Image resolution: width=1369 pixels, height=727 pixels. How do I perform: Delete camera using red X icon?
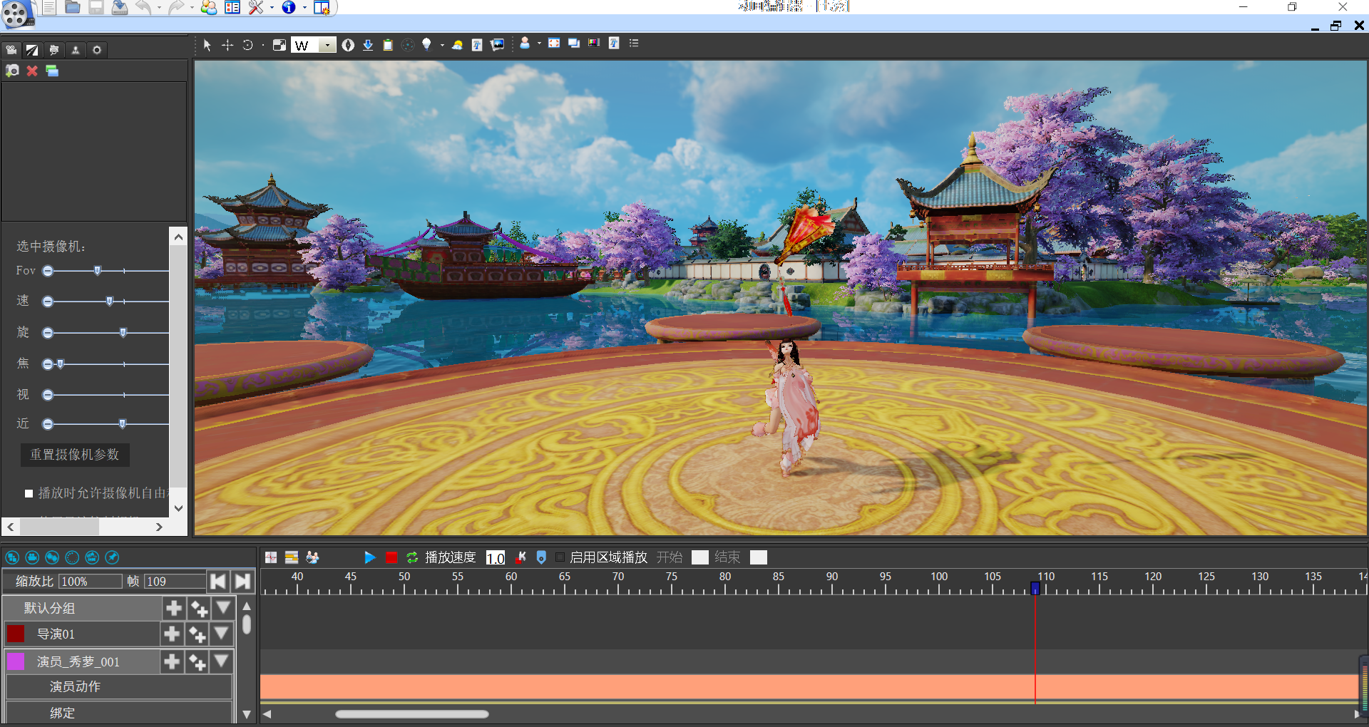32,71
